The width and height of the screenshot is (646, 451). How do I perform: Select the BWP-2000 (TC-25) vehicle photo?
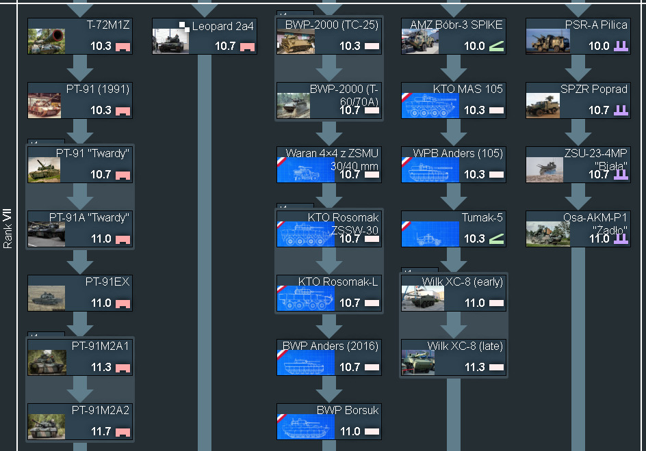point(296,41)
